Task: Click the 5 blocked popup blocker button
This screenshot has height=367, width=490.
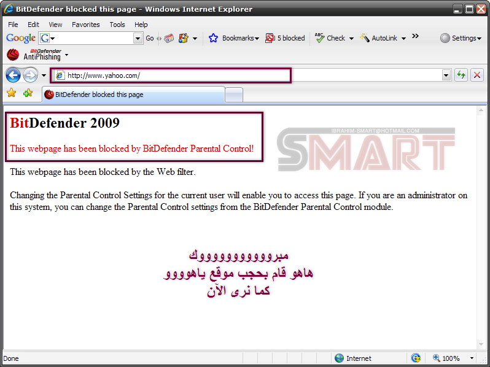Action: pos(285,38)
